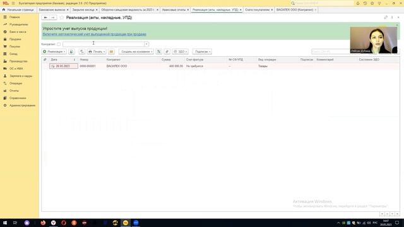Viewport: 404px width, 227px height.
Task: Open the Реализация create dropdown
Action: [54, 52]
